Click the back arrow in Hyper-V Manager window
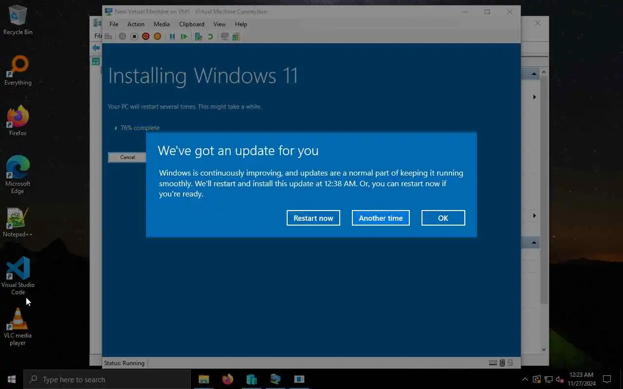The height and width of the screenshot is (389, 623). 96,48
